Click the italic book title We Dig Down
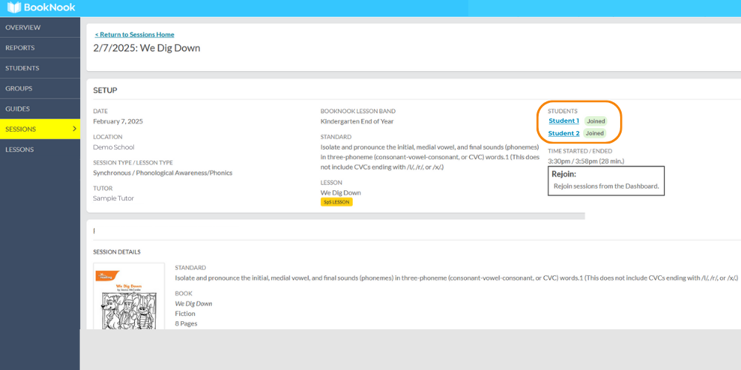 pyautogui.click(x=193, y=303)
